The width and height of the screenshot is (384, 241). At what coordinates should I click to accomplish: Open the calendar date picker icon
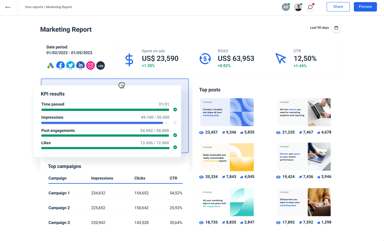(x=336, y=28)
